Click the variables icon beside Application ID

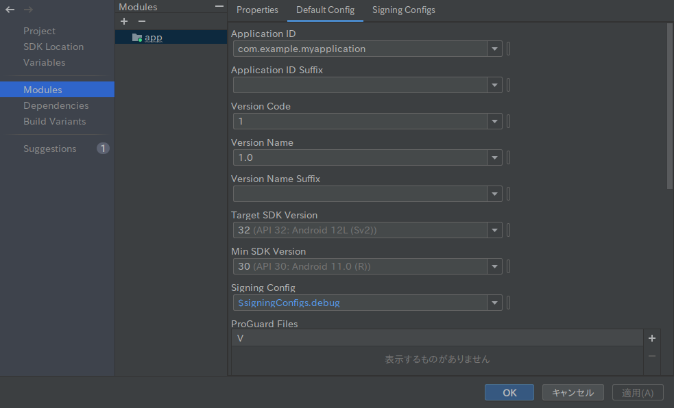[508, 49]
